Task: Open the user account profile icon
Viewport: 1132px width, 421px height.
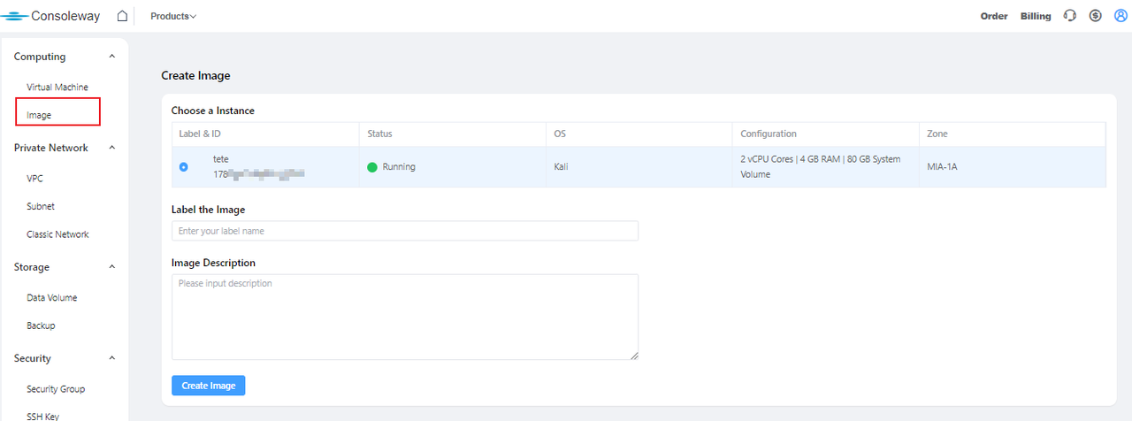Action: pyautogui.click(x=1120, y=16)
